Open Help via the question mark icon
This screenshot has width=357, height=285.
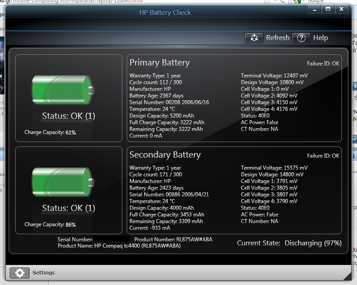[x=301, y=38]
